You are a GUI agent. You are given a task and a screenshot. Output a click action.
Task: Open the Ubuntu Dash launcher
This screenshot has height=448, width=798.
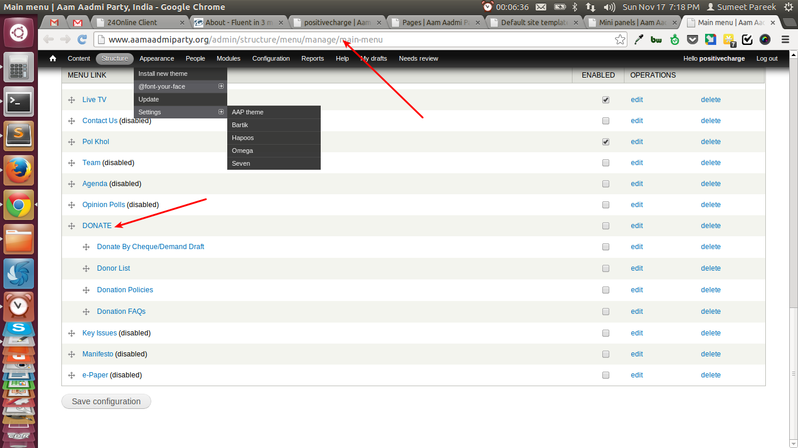(x=19, y=32)
